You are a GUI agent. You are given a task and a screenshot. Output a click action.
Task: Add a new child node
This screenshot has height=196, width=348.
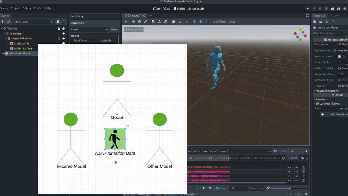click(3, 22)
